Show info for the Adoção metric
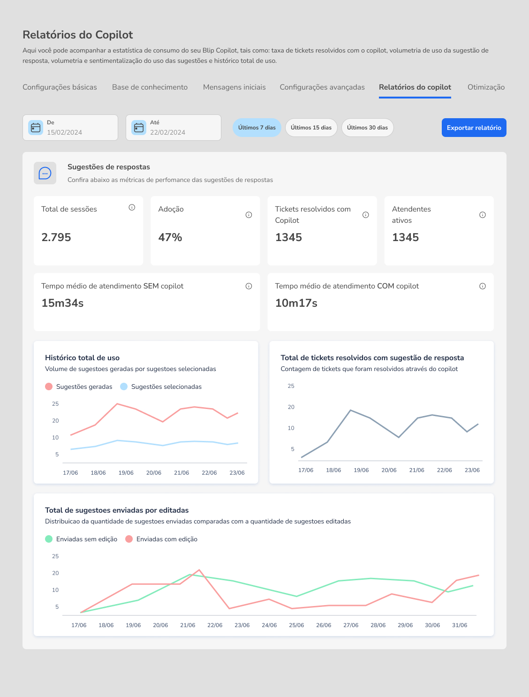The height and width of the screenshot is (697, 529). 249,215
